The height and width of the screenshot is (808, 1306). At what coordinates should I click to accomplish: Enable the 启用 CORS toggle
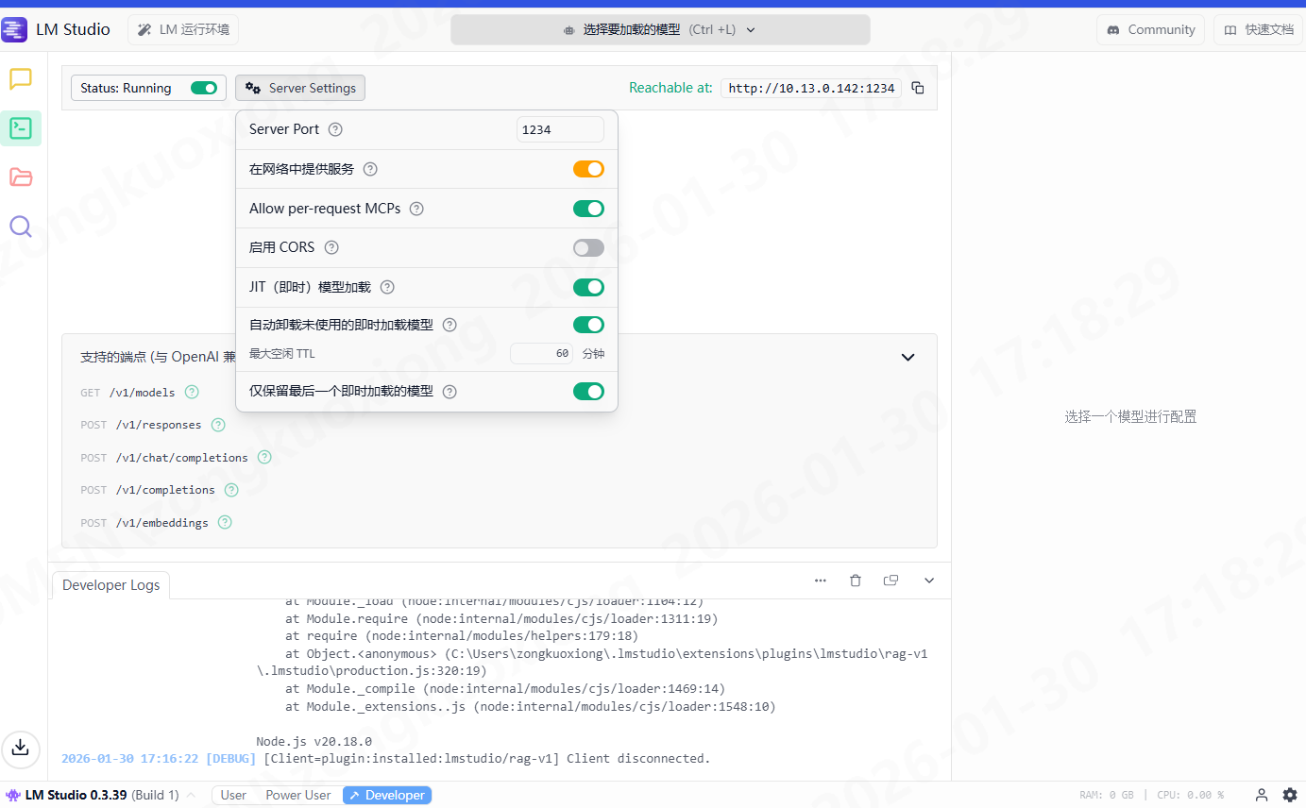(588, 247)
